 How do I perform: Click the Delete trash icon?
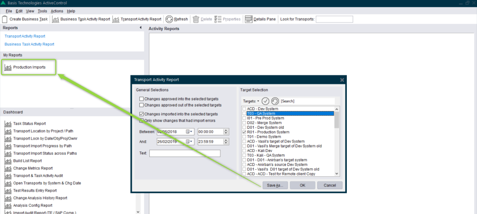coord(196,19)
